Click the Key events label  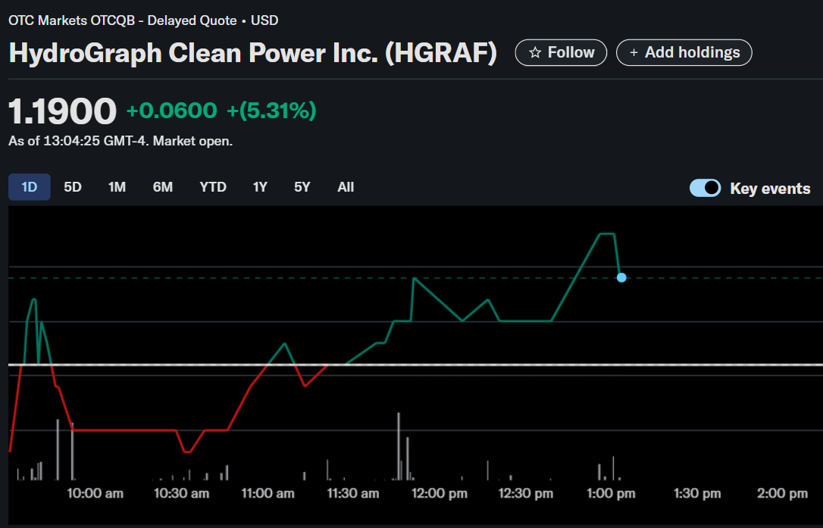[x=770, y=189]
